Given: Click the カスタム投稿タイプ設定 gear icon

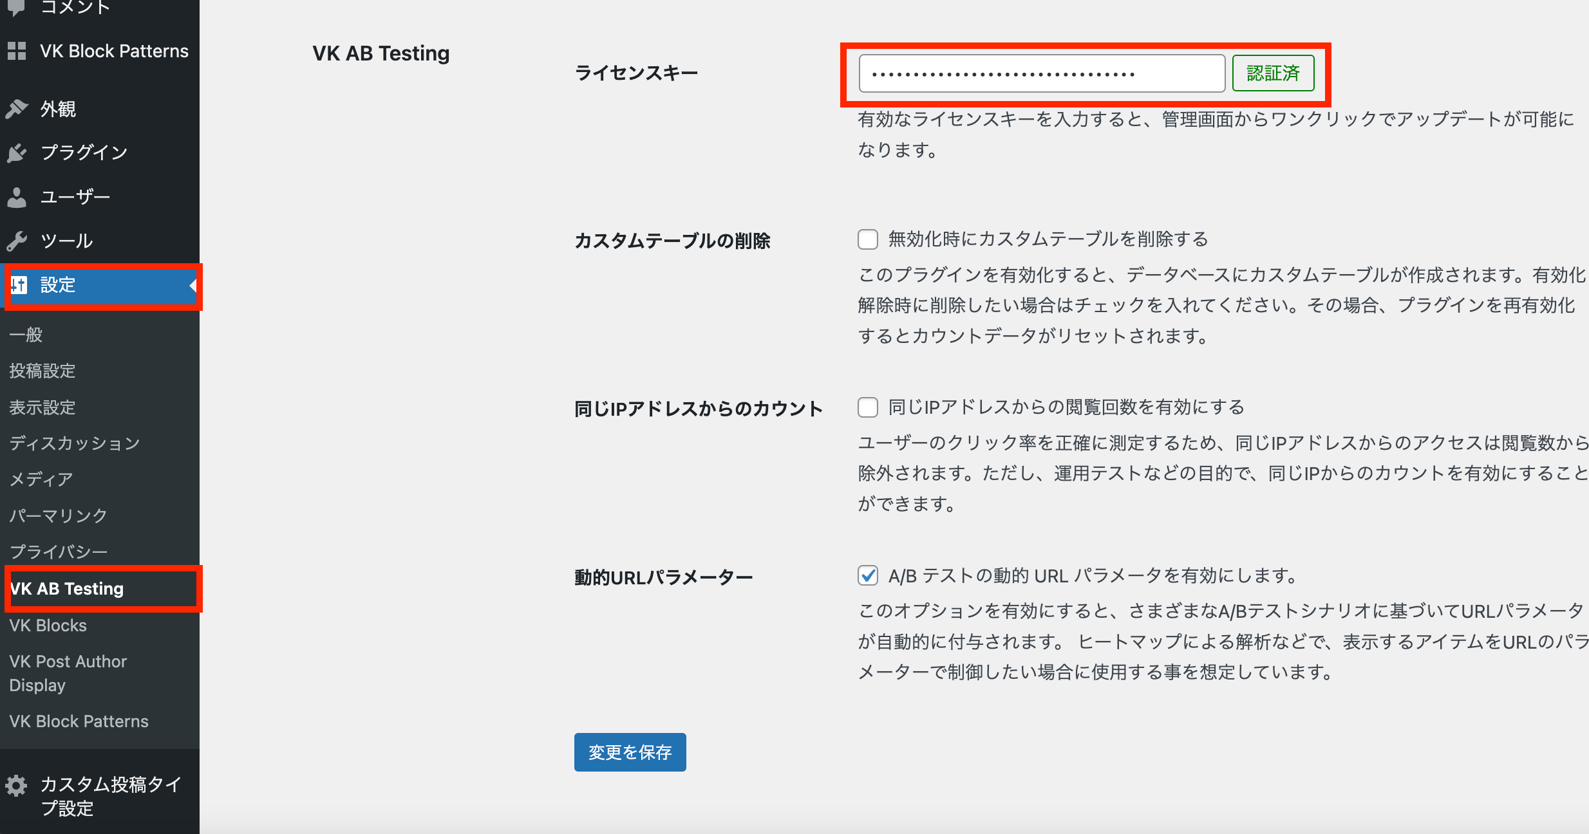Looking at the screenshot, I should pyautogui.click(x=17, y=784).
